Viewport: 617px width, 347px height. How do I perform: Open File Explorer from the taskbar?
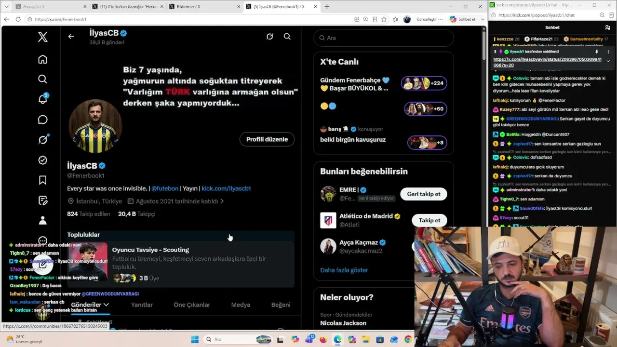[x=365, y=340]
